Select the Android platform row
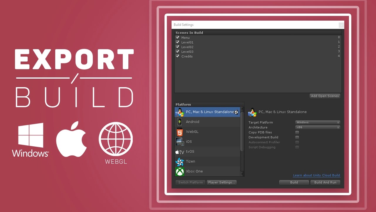 [x=207, y=122]
